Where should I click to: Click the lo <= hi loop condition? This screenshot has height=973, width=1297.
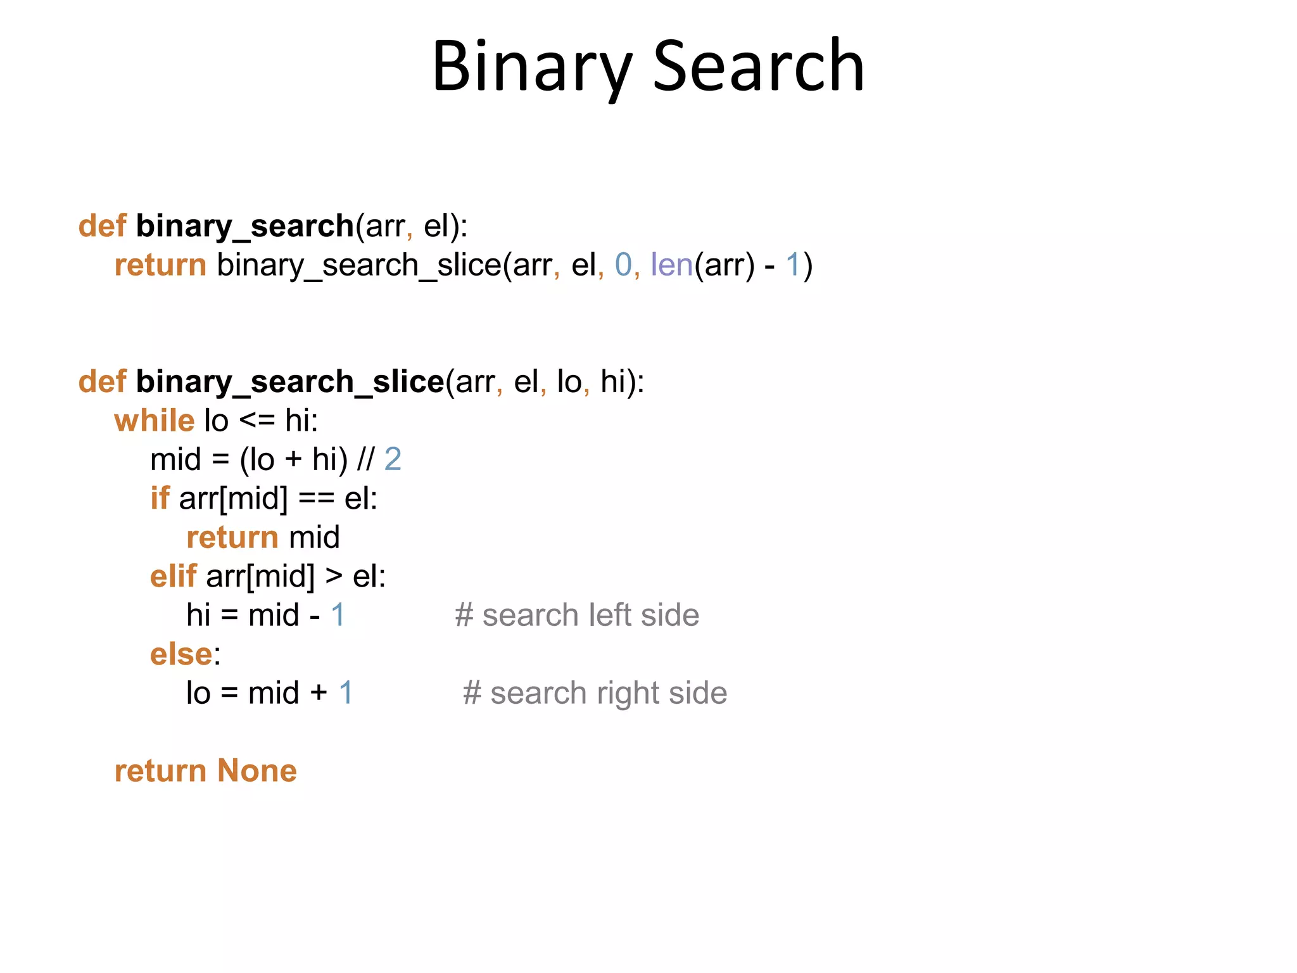(260, 421)
